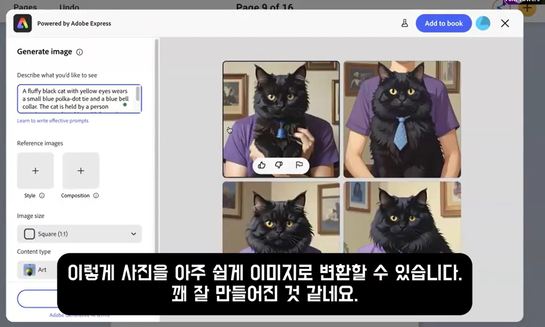545x327 pixels.
Task: Add a Style reference image
Action: (35, 171)
